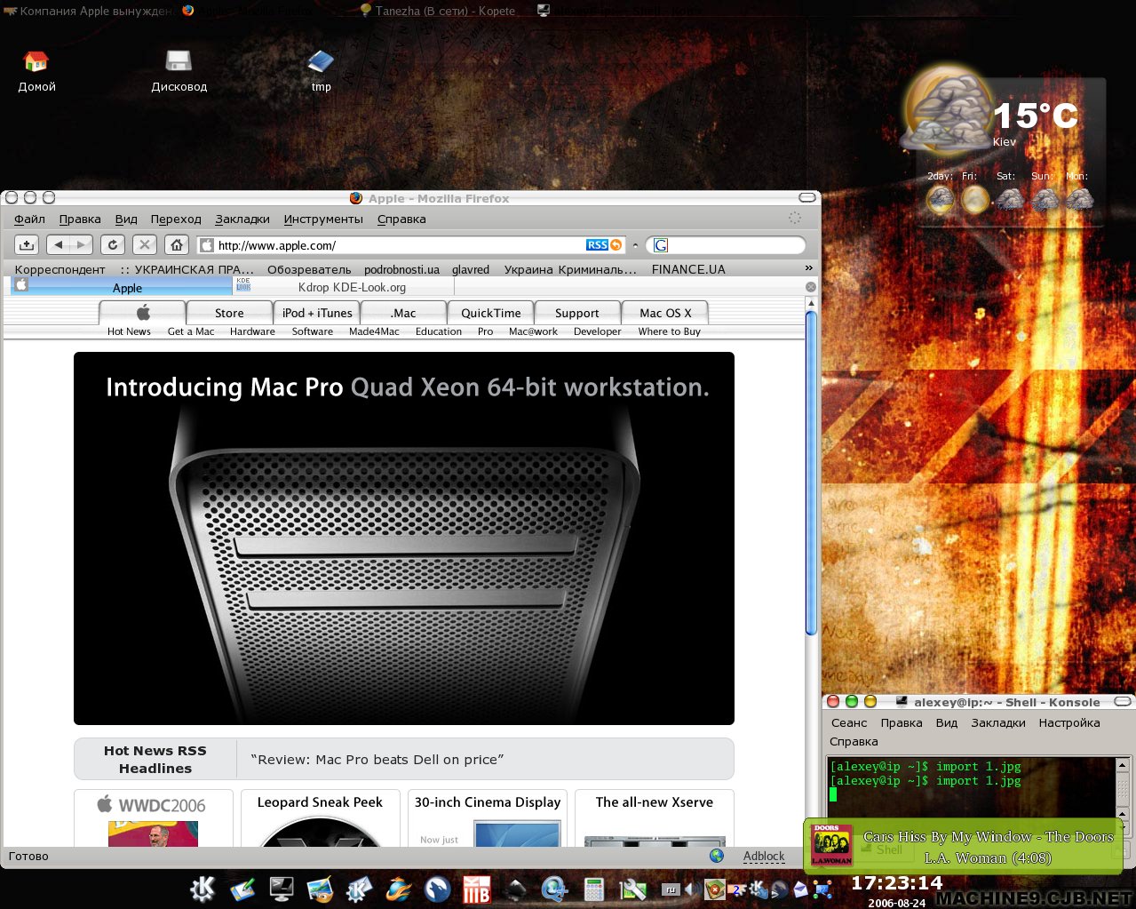The image size is (1136, 909).
Task: Open the FINANCE.UA bookmark
Action: [x=688, y=269]
